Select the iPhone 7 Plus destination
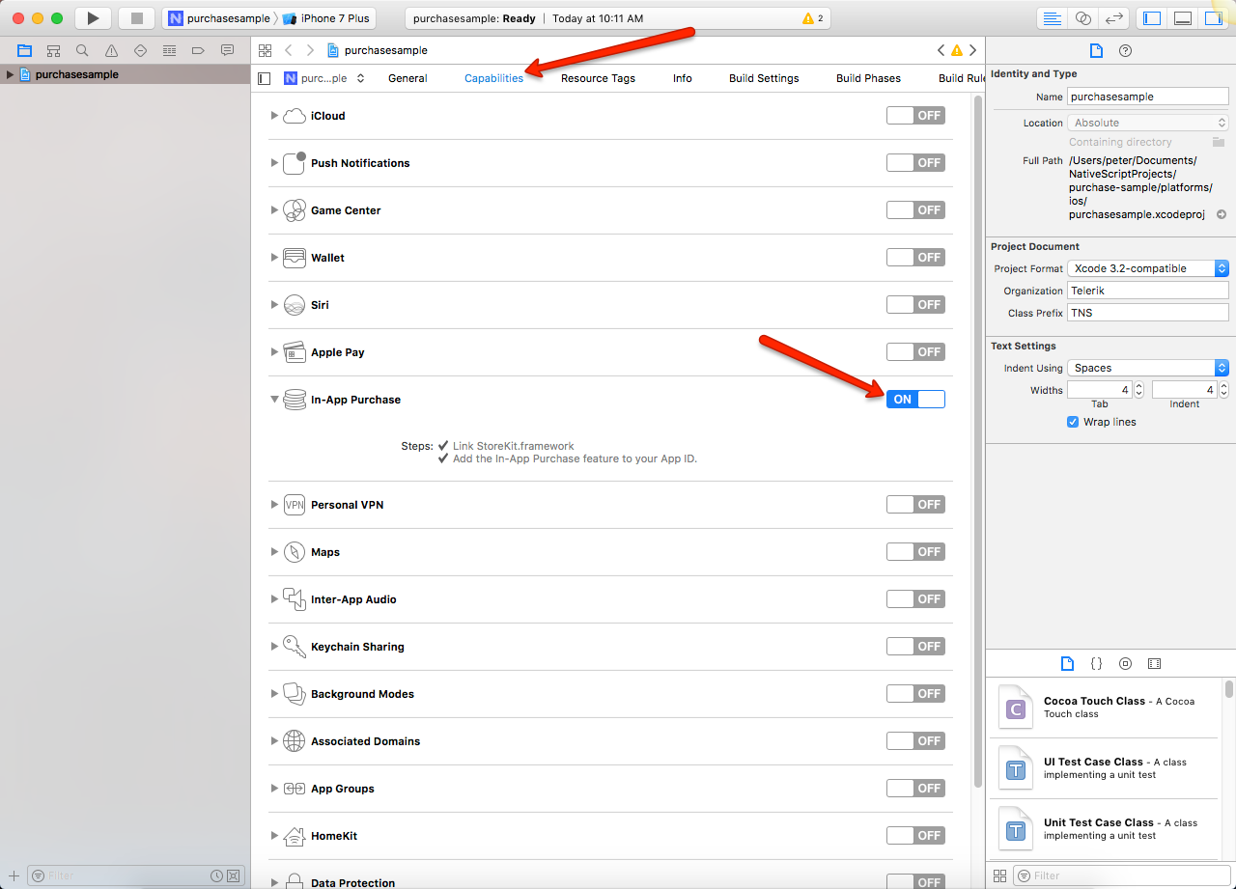 point(326,18)
